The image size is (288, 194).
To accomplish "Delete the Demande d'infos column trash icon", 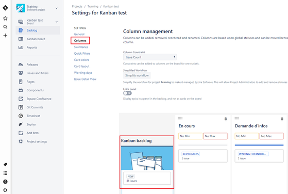I will [282, 119].
